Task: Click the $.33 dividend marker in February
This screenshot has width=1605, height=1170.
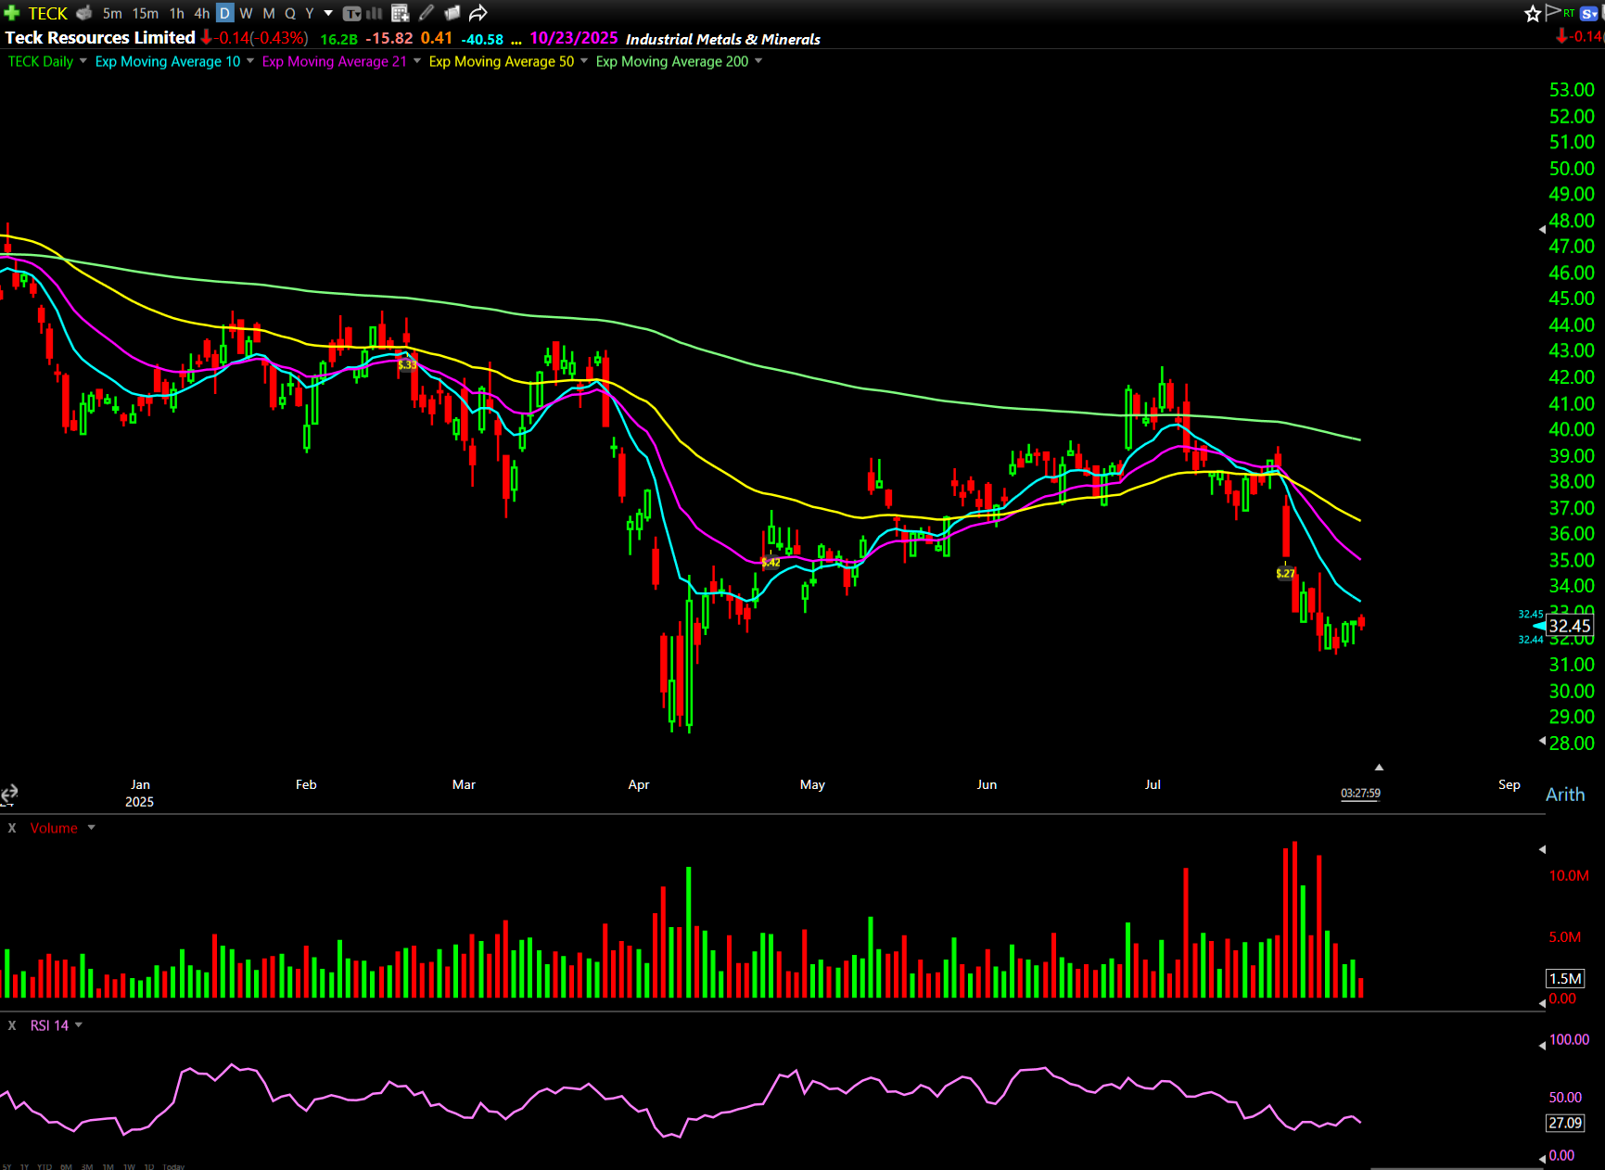Action: (407, 365)
